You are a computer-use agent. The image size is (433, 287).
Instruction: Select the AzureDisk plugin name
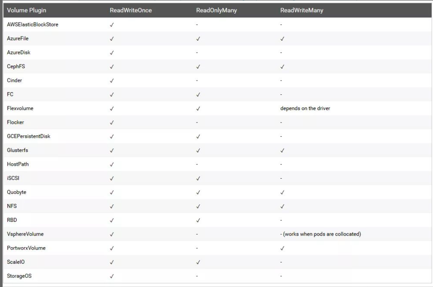[19, 52]
